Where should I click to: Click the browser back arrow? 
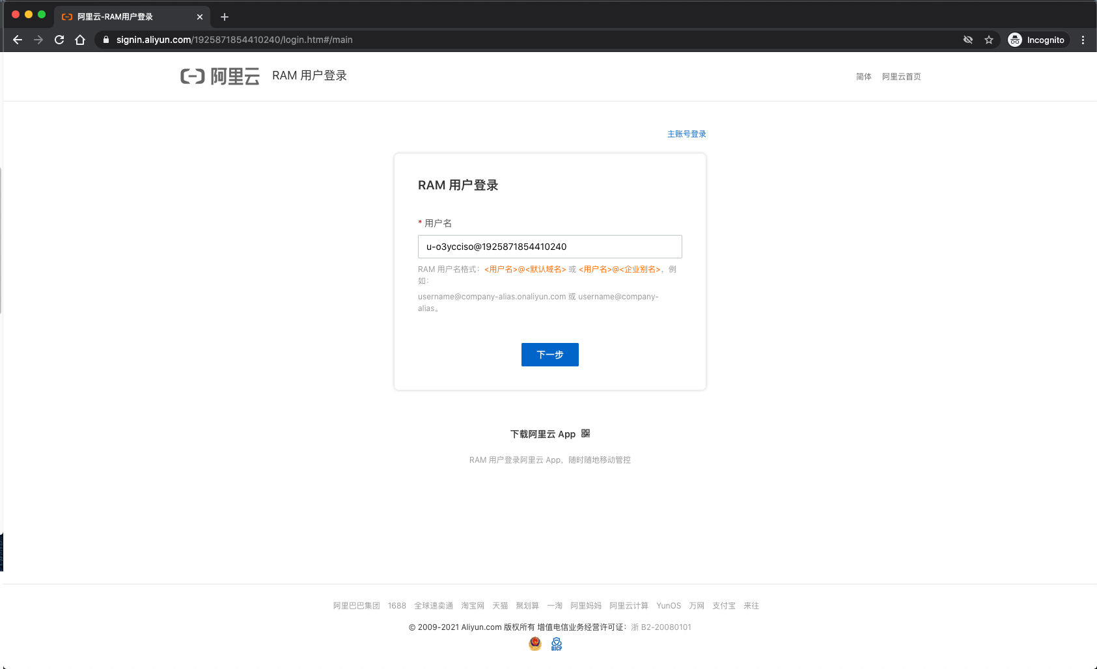tap(17, 40)
